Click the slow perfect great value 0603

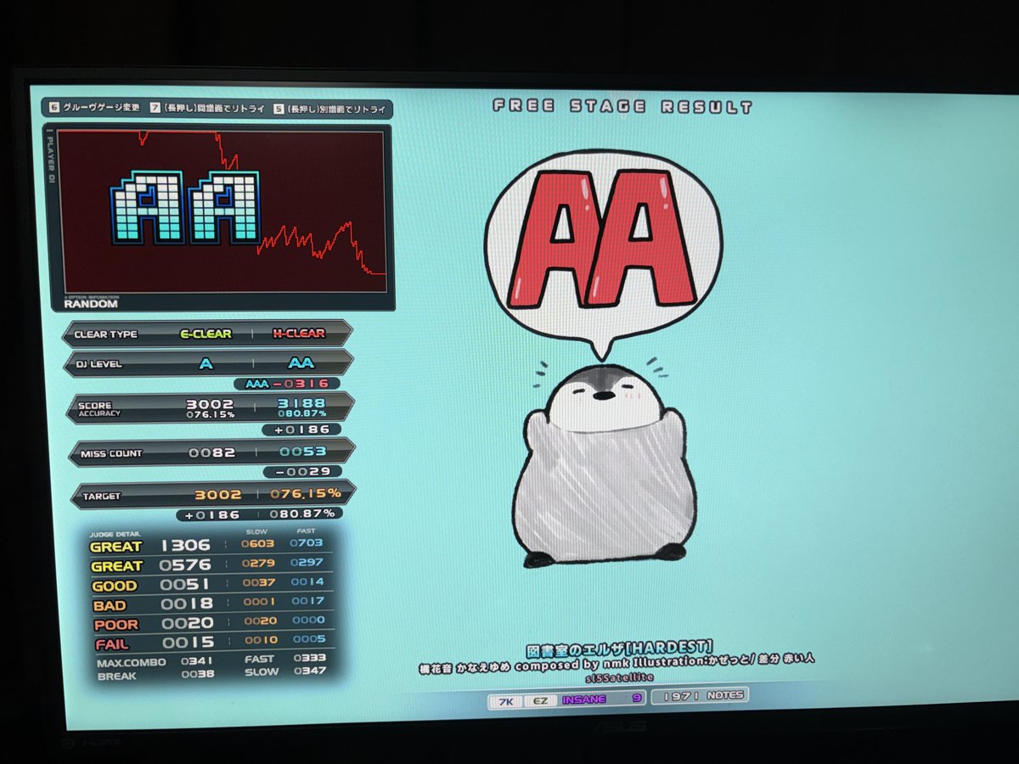256,543
